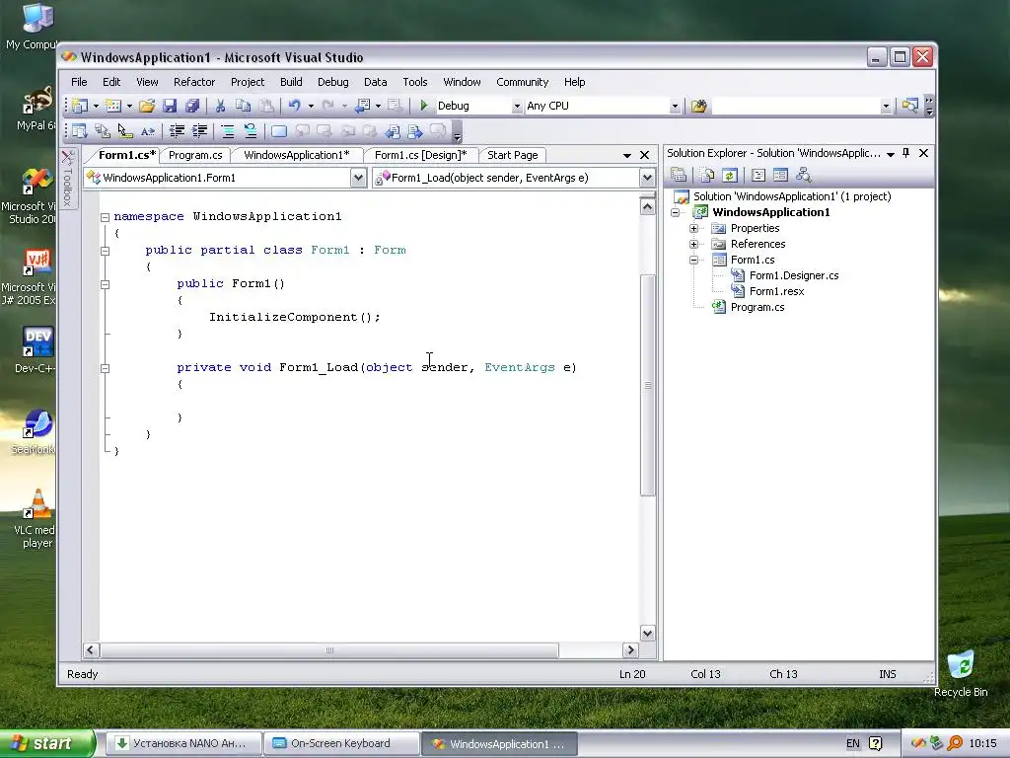
Task: Click the Navigate Backward icon
Action: click(x=362, y=106)
